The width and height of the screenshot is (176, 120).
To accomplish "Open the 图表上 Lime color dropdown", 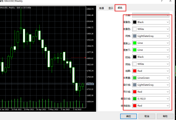I will 151,43.
